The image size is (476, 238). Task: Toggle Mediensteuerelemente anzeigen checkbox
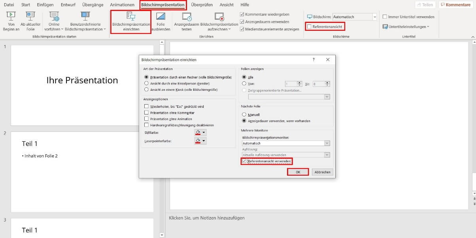click(x=242, y=29)
